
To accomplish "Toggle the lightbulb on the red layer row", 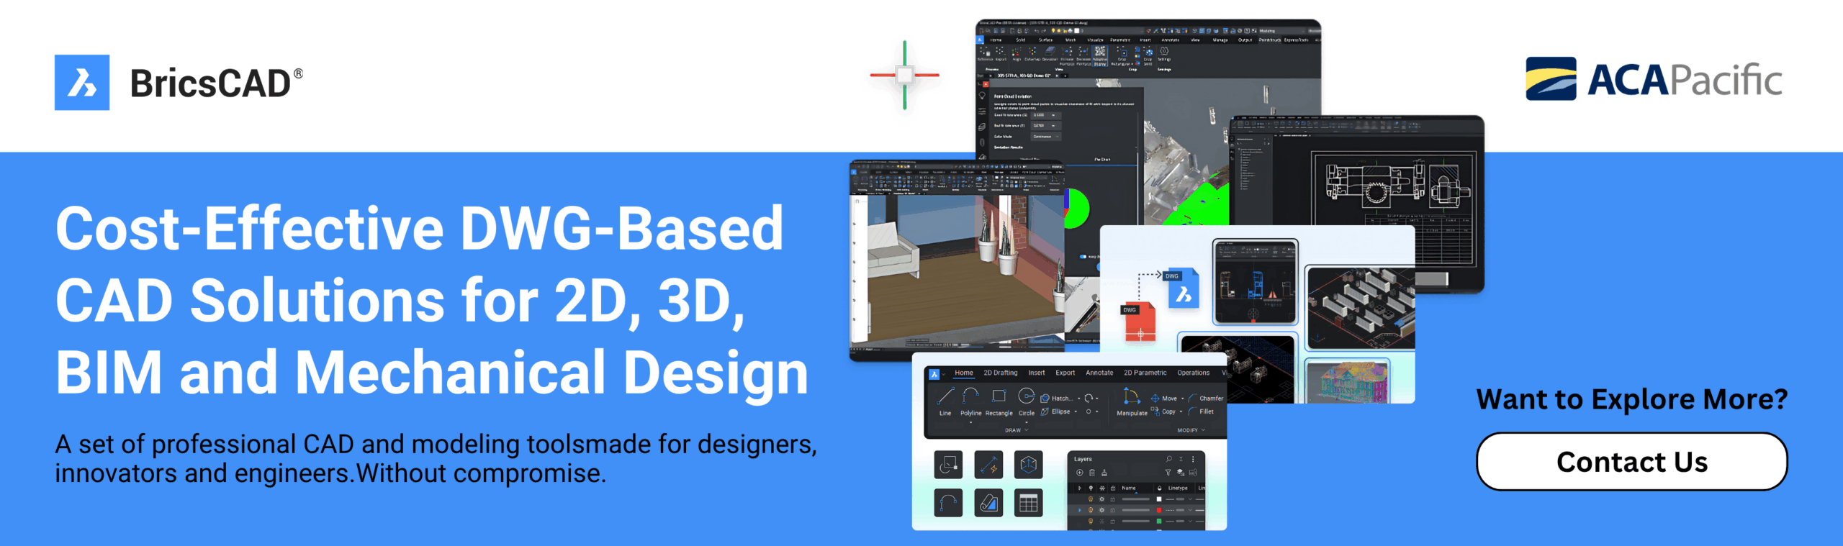I will pos(1091,510).
